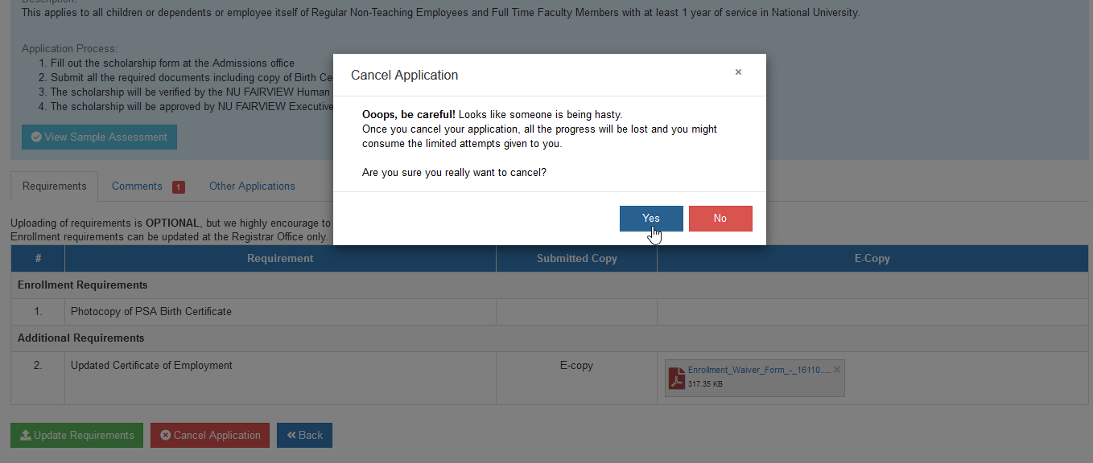Viewport: 1093px width, 463px height.
Task: Open the Comments tab
Action: (x=147, y=186)
